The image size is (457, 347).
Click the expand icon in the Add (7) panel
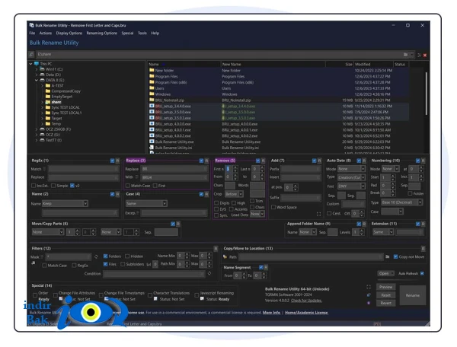click(x=319, y=214)
